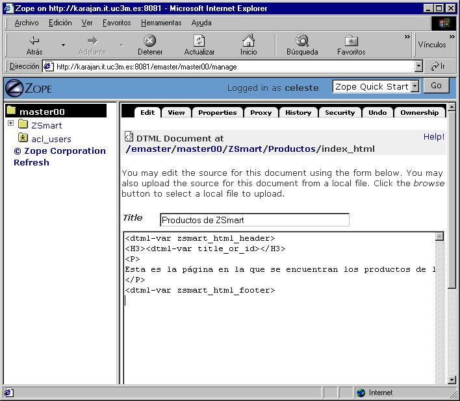The width and height of the screenshot is (460, 401).
Task: Expand the Vínculos links chevron
Action: click(x=452, y=36)
